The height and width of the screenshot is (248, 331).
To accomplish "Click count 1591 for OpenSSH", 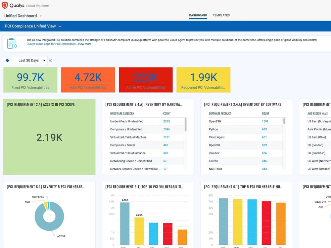I will [265, 121].
